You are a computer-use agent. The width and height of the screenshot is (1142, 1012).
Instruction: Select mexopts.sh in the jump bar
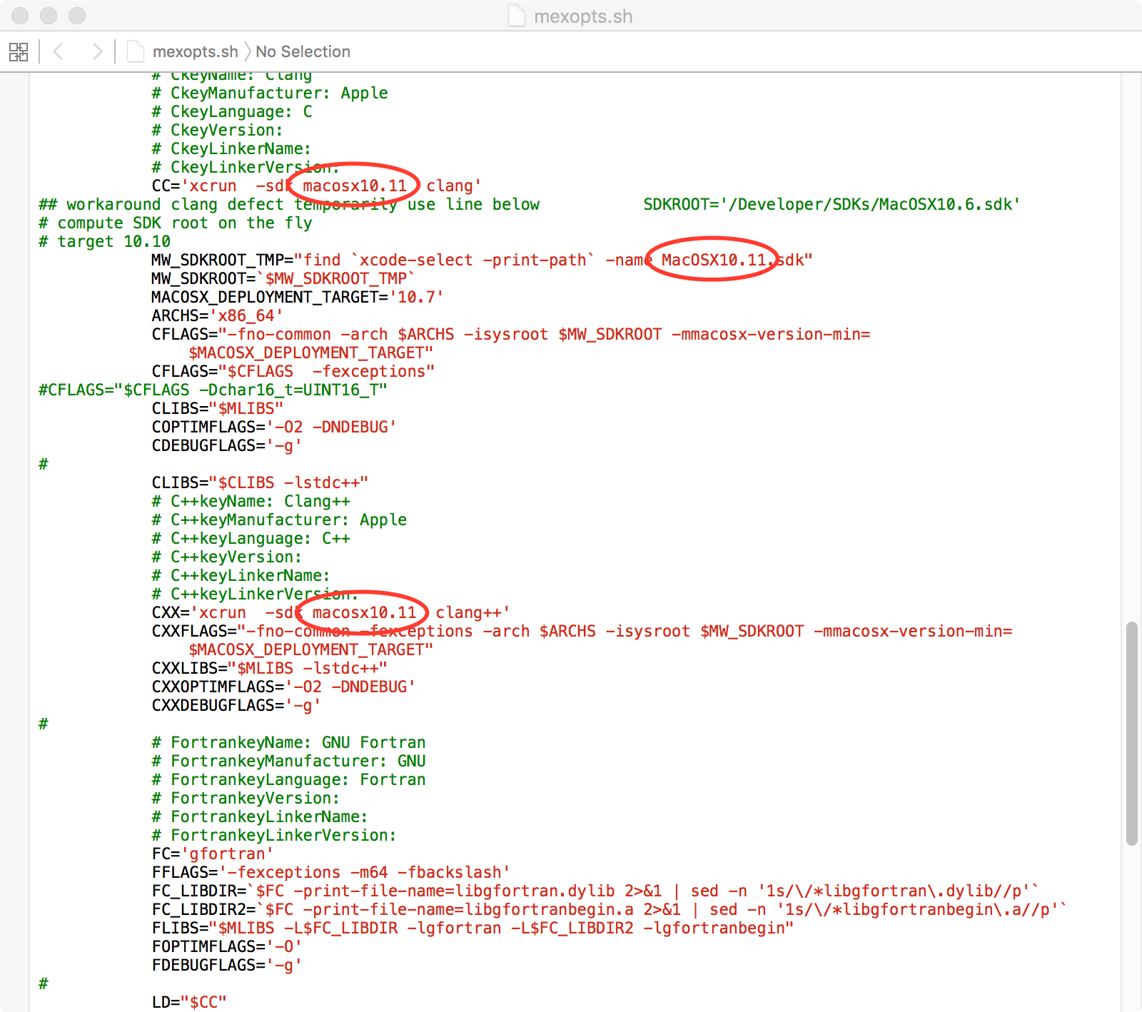195,51
